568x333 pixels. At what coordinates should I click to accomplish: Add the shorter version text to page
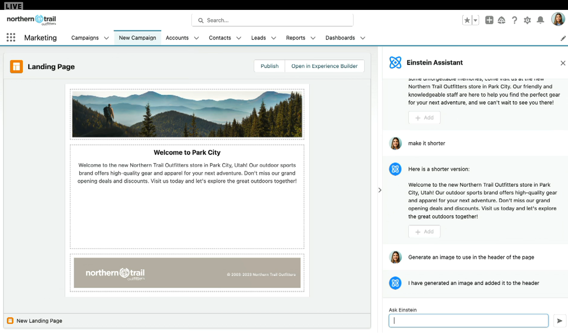tap(424, 231)
